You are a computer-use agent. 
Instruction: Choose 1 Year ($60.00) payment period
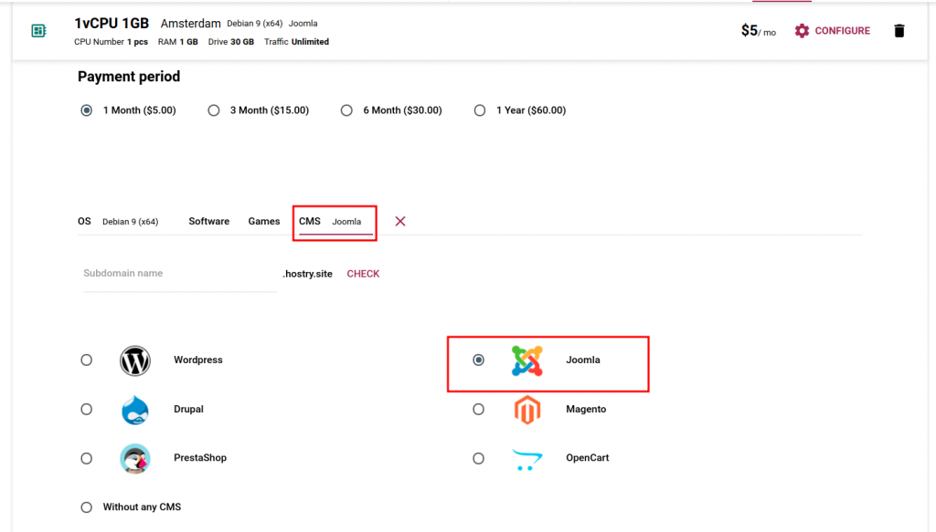click(x=479, y=110)
